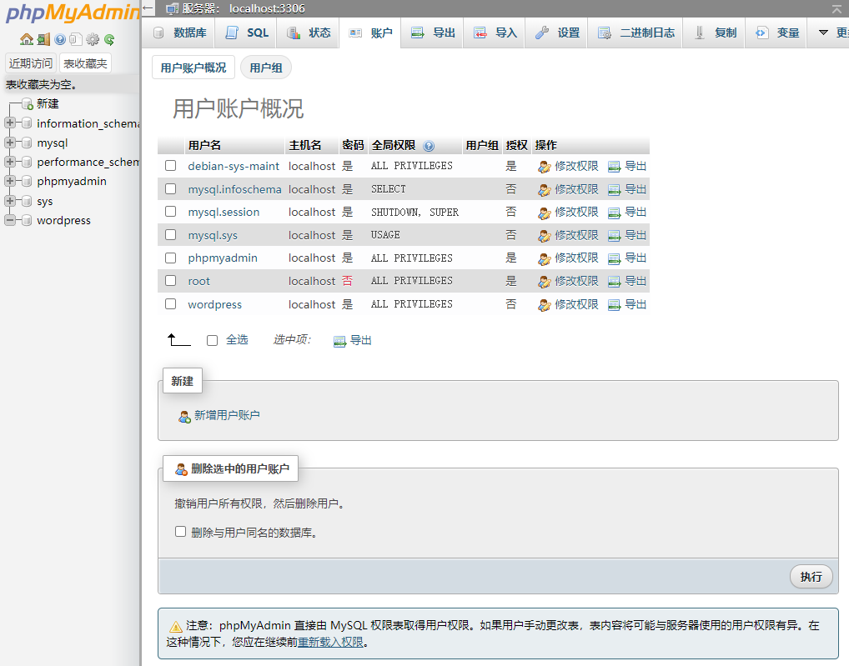Open the 数据库 tab
The image size is (849, 666).
coord(179,33)
